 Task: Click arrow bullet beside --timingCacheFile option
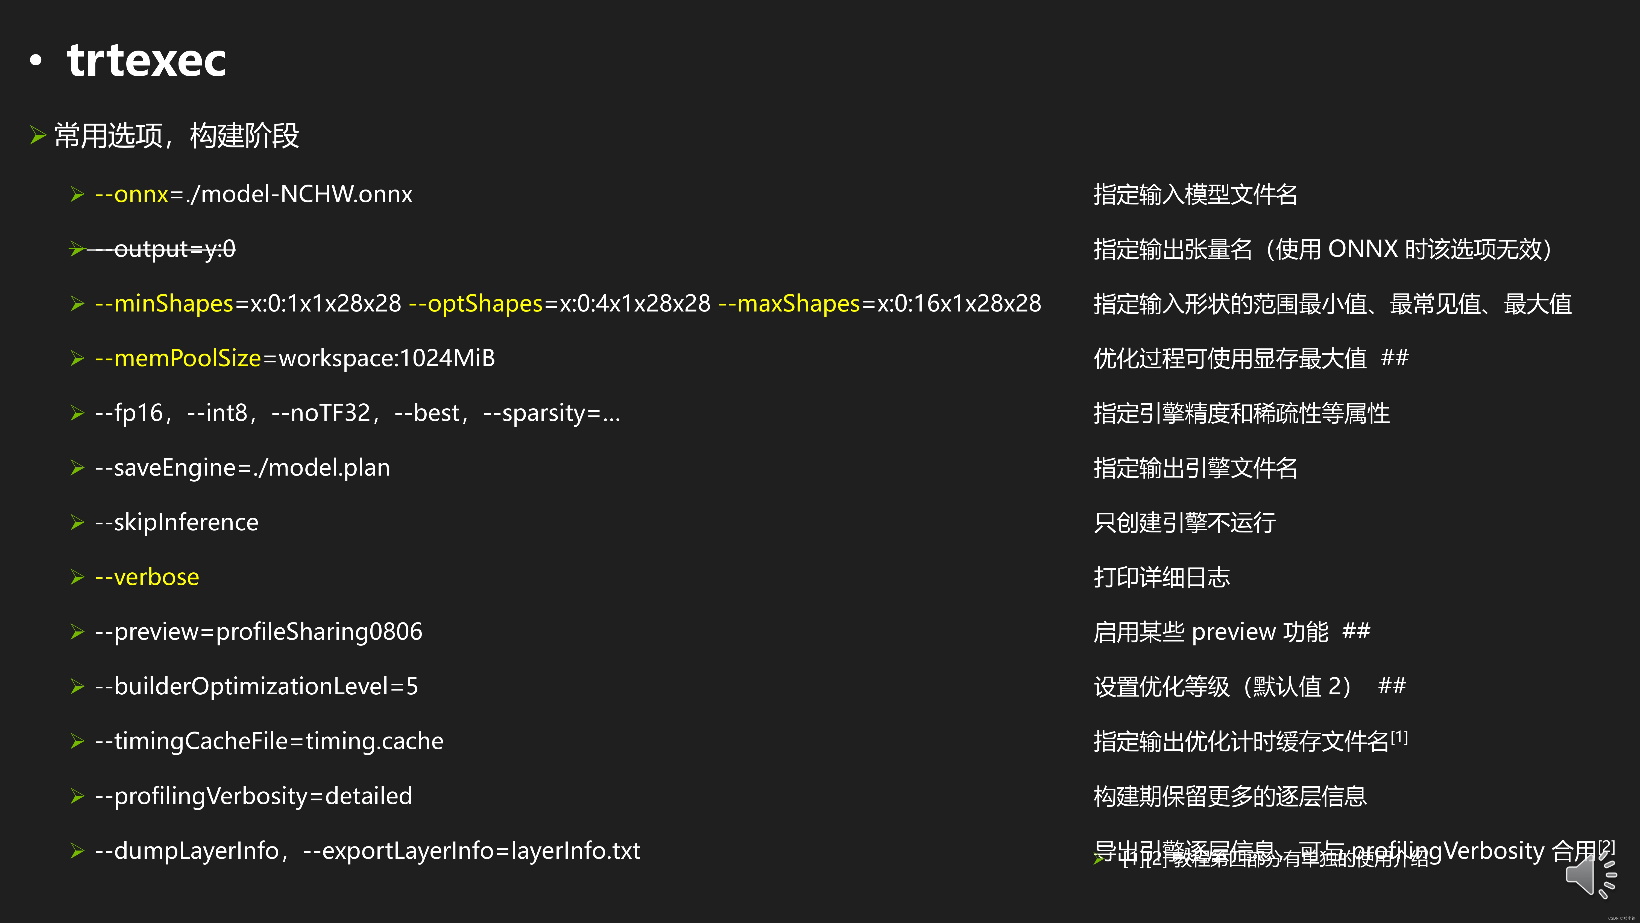[x=77, y=741]
